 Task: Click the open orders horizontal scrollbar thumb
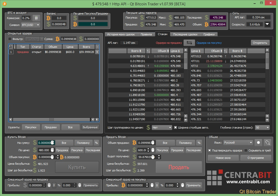click(52, 119)
